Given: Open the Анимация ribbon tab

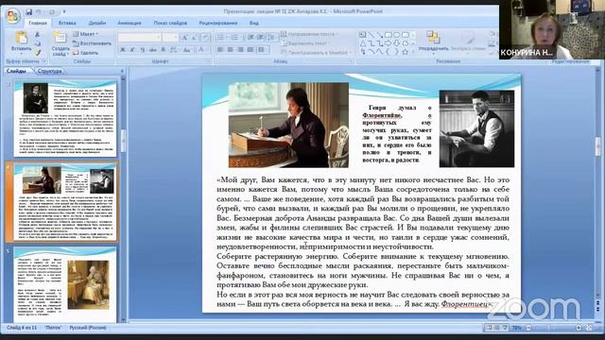Looking at the screenshot, I should click(x=130, y=23).
